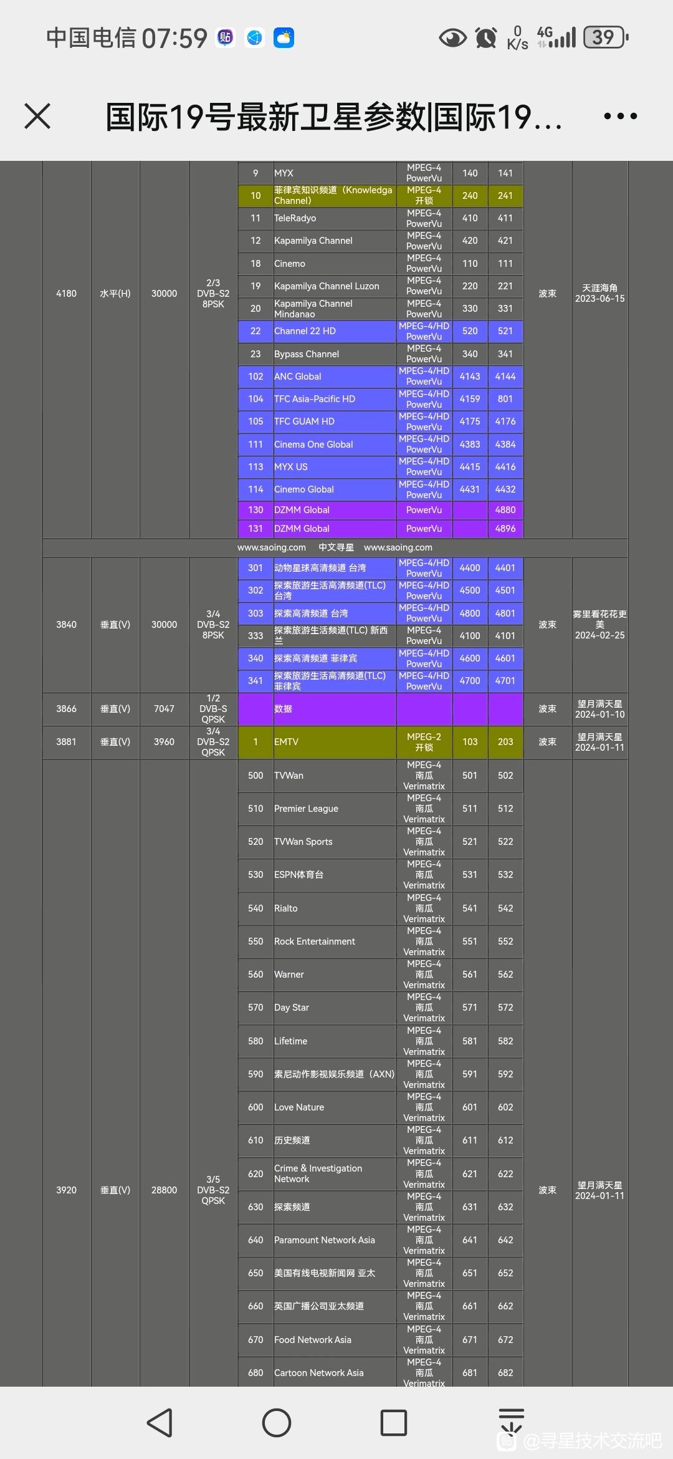
Task: Tap the Rock Entertainment channel
Action: point(315,941)
